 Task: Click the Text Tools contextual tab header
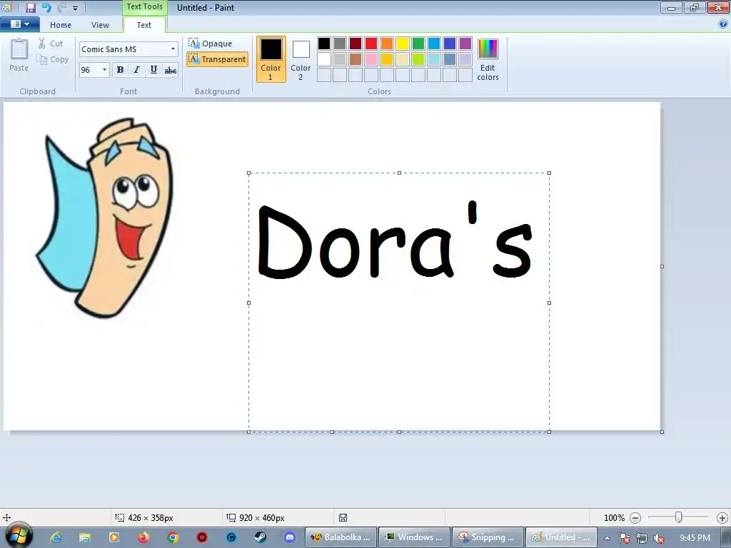tap(144, 7)
